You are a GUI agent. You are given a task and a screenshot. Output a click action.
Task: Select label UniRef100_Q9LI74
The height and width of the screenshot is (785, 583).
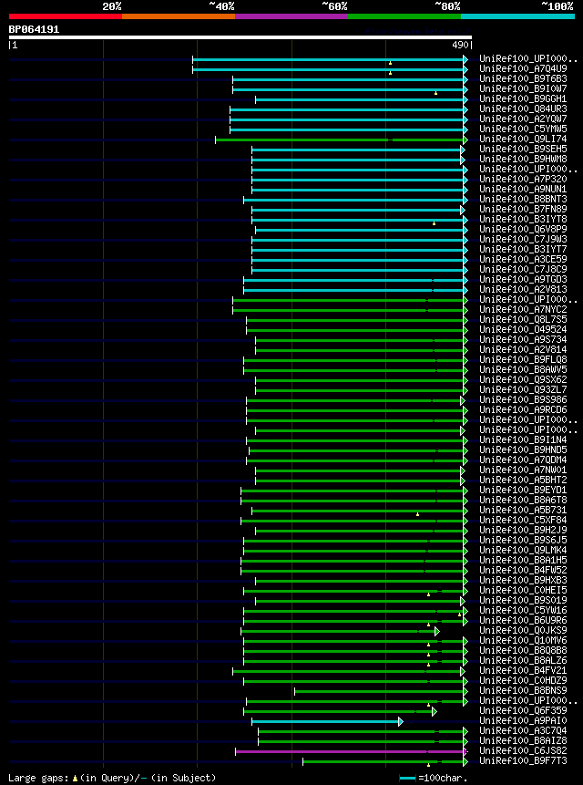coord(523,139)
